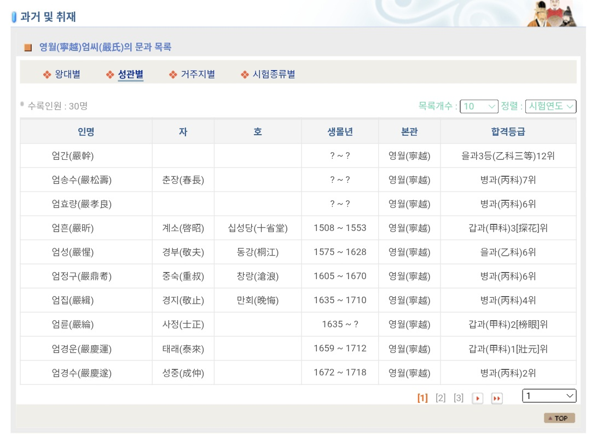This screenshot has width=591, height=434.
Task: Open the 거주지별 tab
Action: (x=198, y=74)
